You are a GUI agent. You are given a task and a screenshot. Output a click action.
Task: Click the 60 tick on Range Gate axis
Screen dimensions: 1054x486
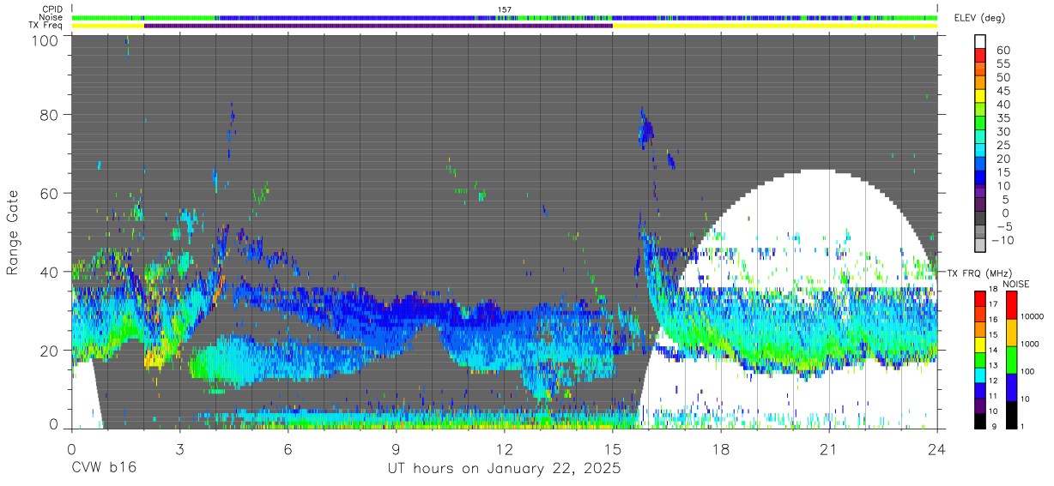(50, 193)
